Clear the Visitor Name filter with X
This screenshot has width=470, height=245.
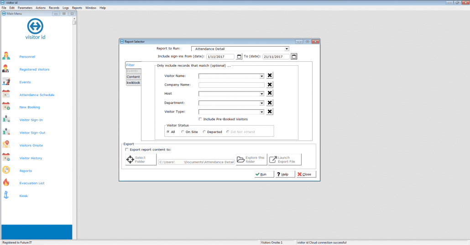tap(270, 76)
